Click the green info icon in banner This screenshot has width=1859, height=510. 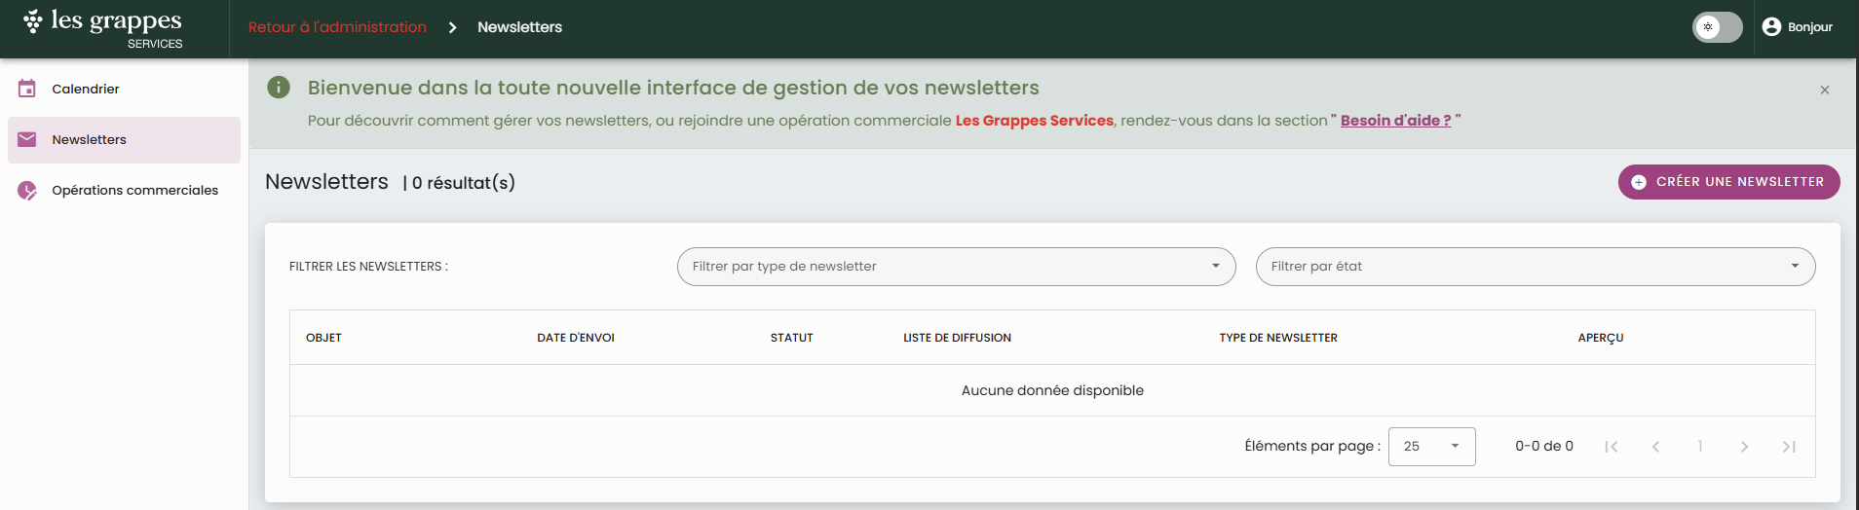[279, 88]
